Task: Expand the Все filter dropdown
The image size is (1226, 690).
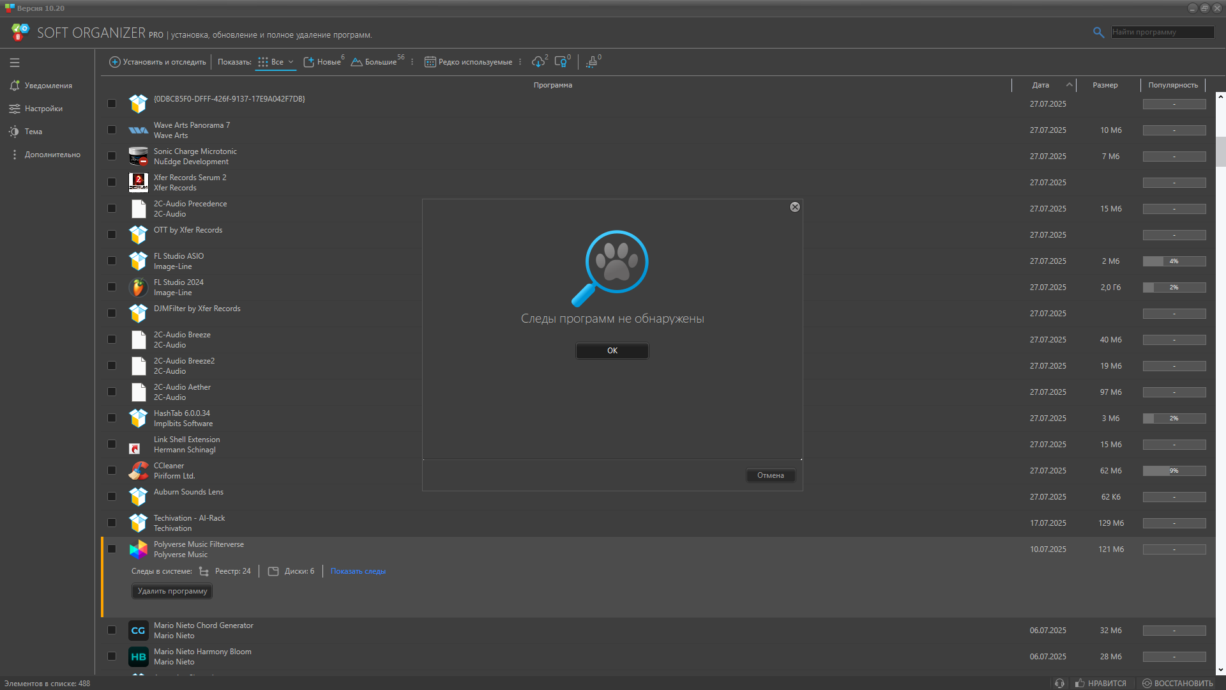Action: coord(276,62)
